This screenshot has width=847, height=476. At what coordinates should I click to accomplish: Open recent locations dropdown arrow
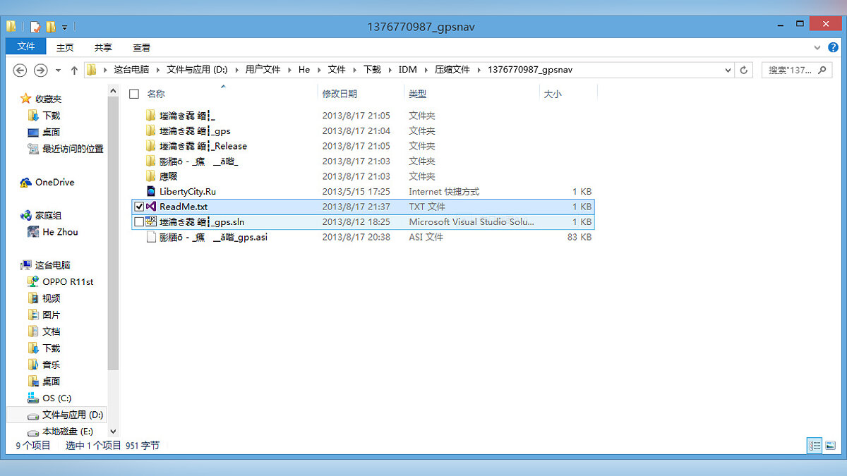pos(58,70)
